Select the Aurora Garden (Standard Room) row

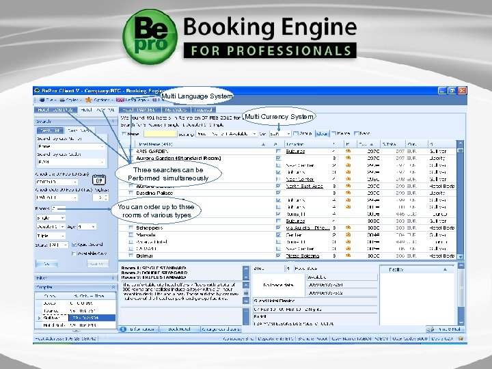[x=287, y=158]
